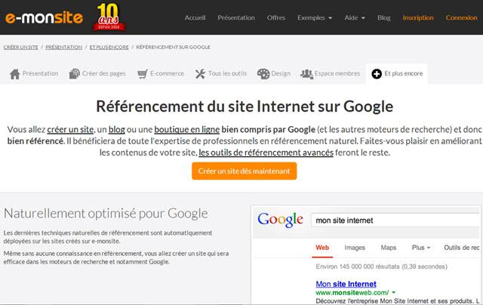Click the e-monsite logo
The height and width of the screenshot is (305, 483).
coord(44,18)
